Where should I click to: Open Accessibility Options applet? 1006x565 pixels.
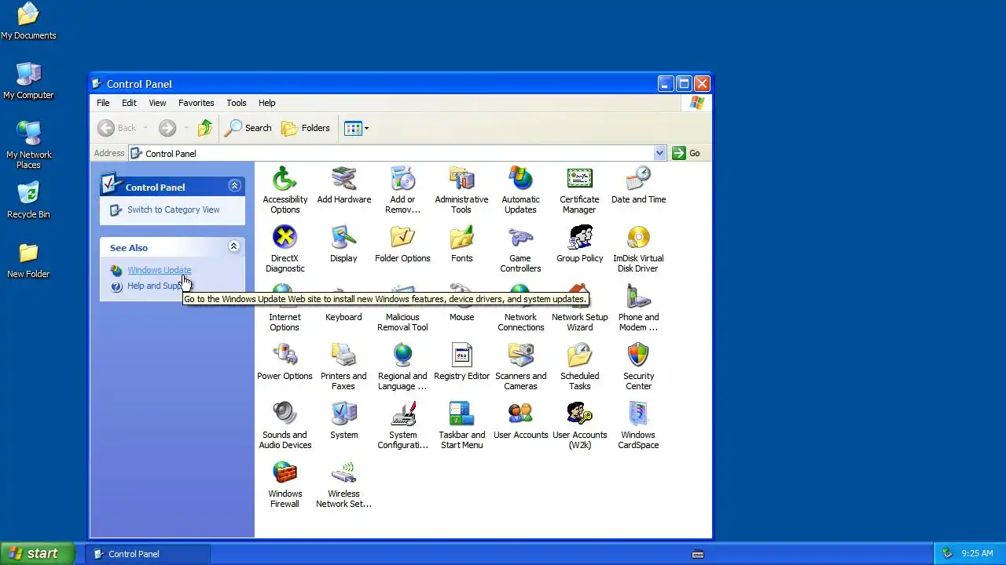[285, 178]
